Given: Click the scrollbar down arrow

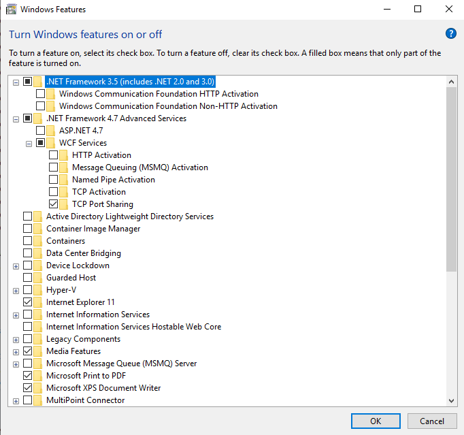Looking at the screenshot, I should point(451,401).
